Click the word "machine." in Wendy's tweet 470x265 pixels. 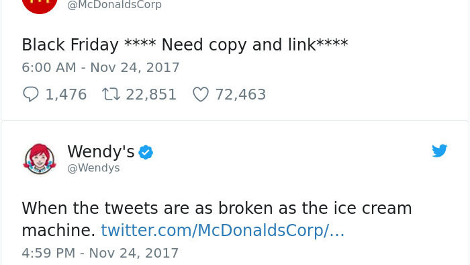tap(58, 230)
